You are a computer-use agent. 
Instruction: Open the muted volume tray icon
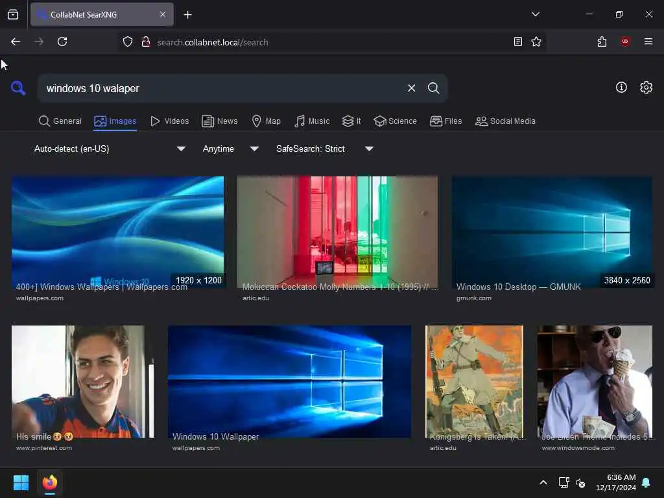[x=580, y=482]
